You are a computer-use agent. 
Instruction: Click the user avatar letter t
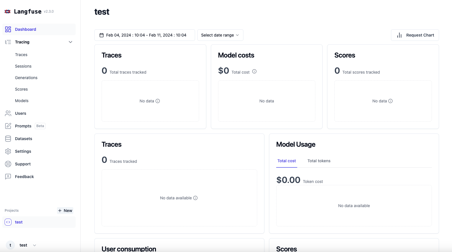(10, 245)
